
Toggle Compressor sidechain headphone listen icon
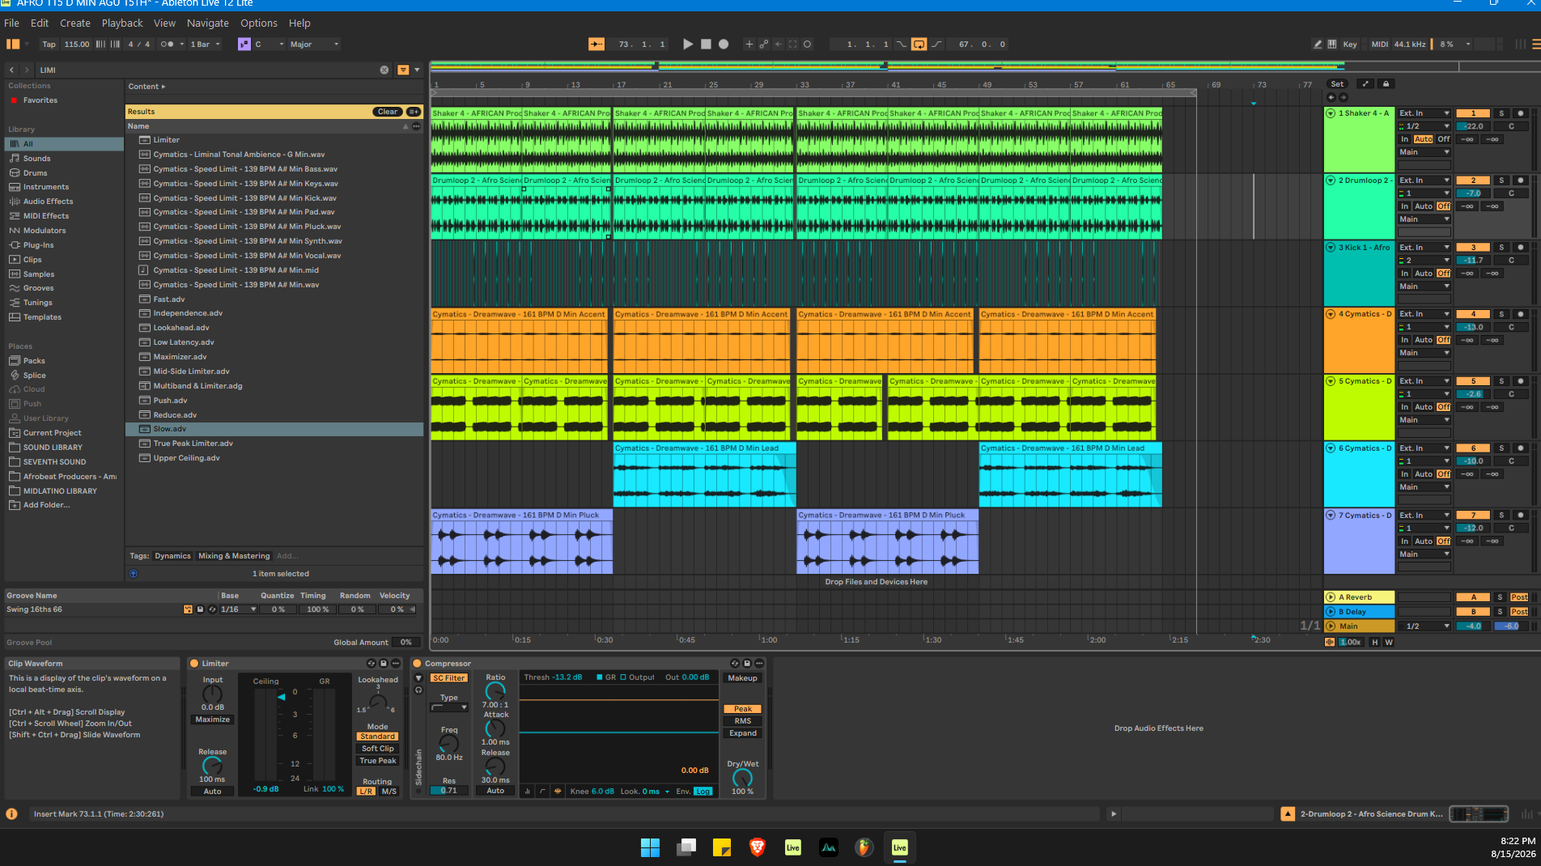[418, 690]
